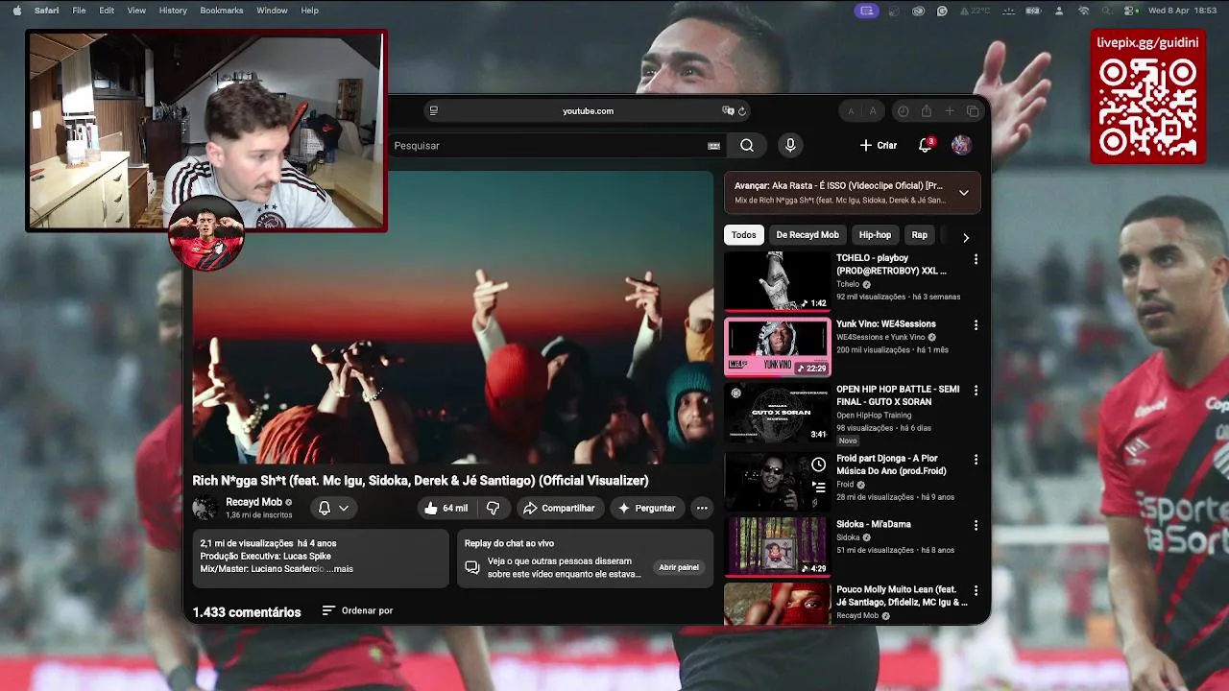Screen dimensions: 1229x691
Task: Click the Compartilhar share button
Action: point(559,508)
